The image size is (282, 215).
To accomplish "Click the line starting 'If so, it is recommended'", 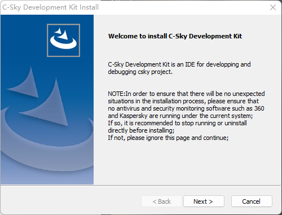I will (177, 123).
